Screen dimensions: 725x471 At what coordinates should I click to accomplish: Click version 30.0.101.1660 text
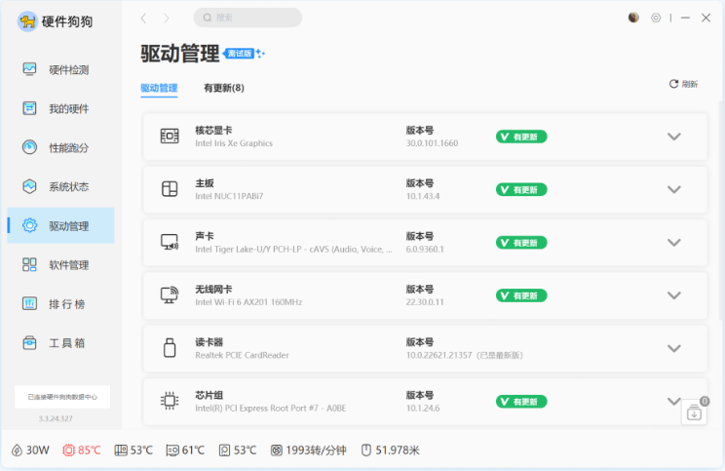tap(433, 143)
